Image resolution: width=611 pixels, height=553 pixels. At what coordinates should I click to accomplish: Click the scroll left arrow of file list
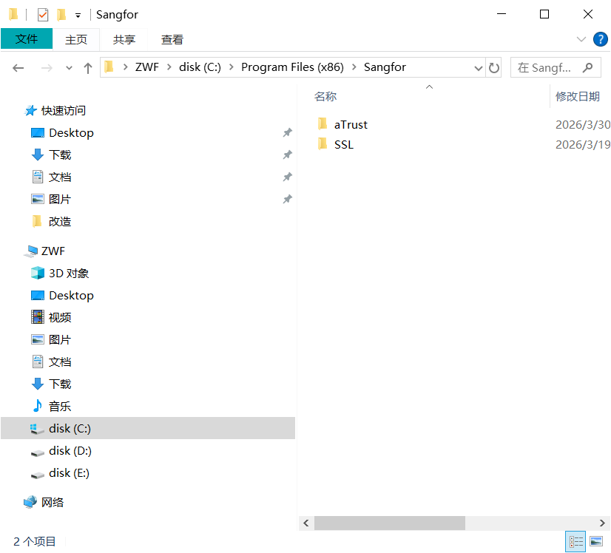click(x=306, y=523)
